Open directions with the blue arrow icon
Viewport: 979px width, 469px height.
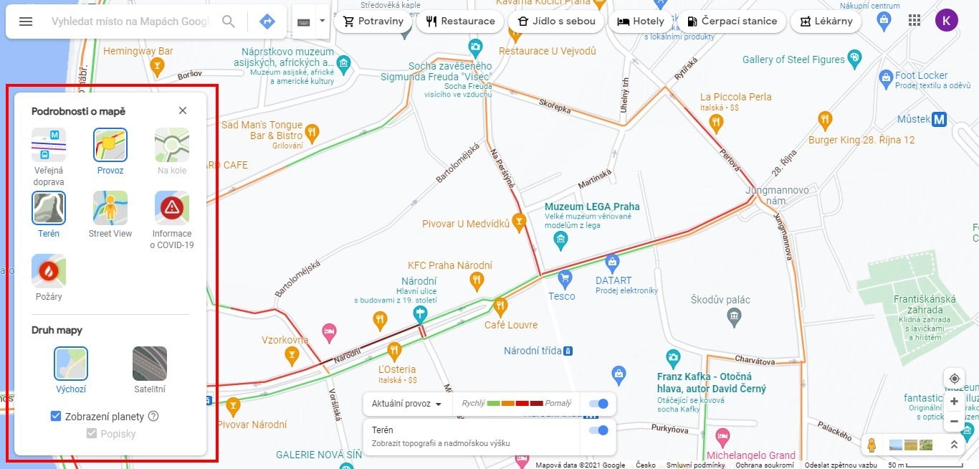(x=267, y=22)
